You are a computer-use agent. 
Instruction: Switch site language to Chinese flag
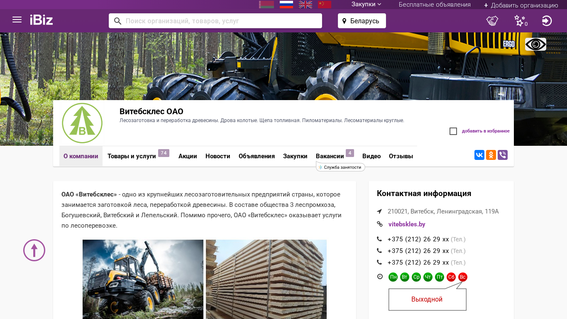coord(325,5)
